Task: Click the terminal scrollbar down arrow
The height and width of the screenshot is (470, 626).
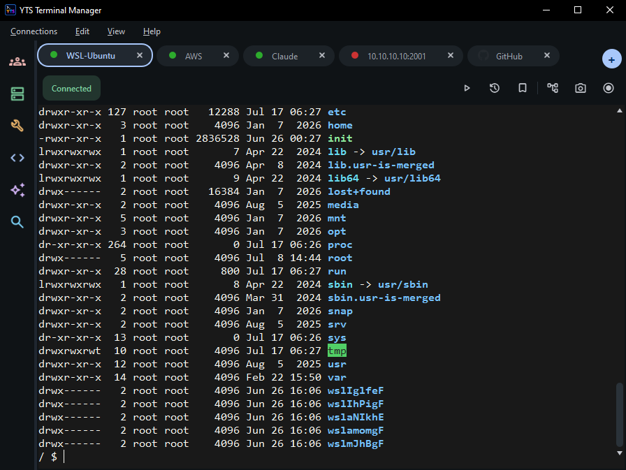Action: [620, 453]
